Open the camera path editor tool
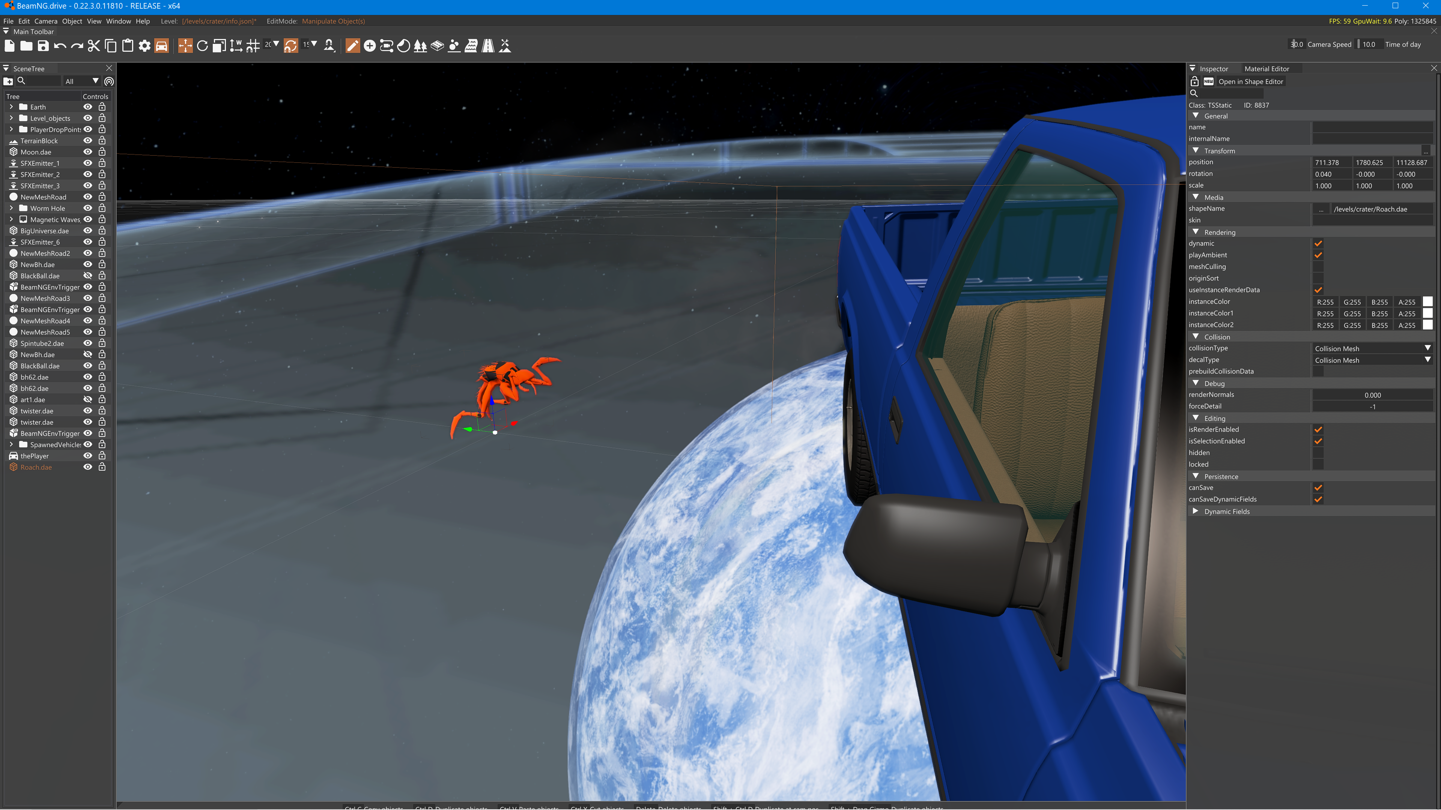The height and width of the screenshot is (810, 1441). tap(387, 46)
